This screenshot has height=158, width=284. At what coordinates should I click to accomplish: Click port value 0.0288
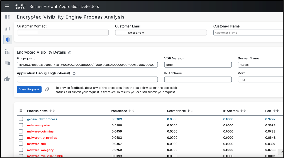[270, 150]
